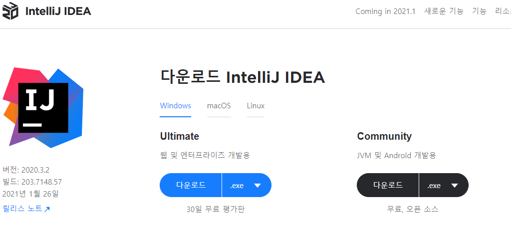Switch to the Windows tab
511x232 pixels.
pos(175,106)
